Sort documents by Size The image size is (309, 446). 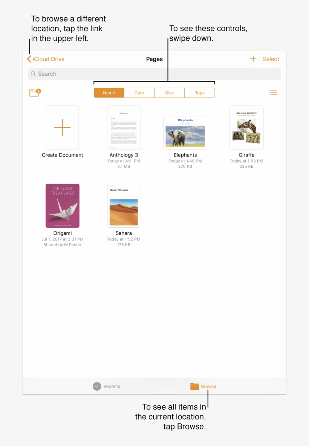point(169,92)
